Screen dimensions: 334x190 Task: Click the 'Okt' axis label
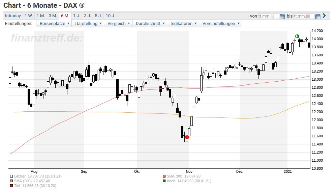[x=137, y=171]
